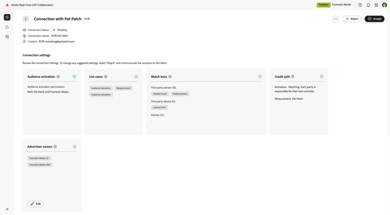This screenshot has width=390, height=215.
Task: Edit the Advertiser names
Action: 35,204
